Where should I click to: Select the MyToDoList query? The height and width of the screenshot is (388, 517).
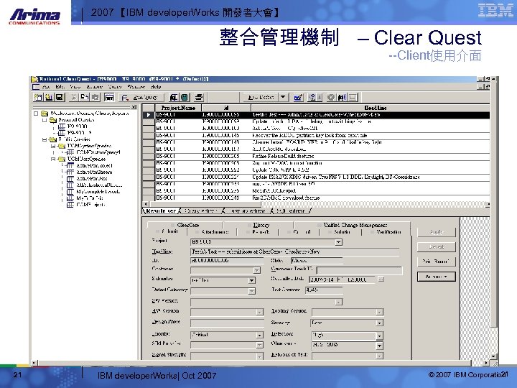(x=90, y=198)
